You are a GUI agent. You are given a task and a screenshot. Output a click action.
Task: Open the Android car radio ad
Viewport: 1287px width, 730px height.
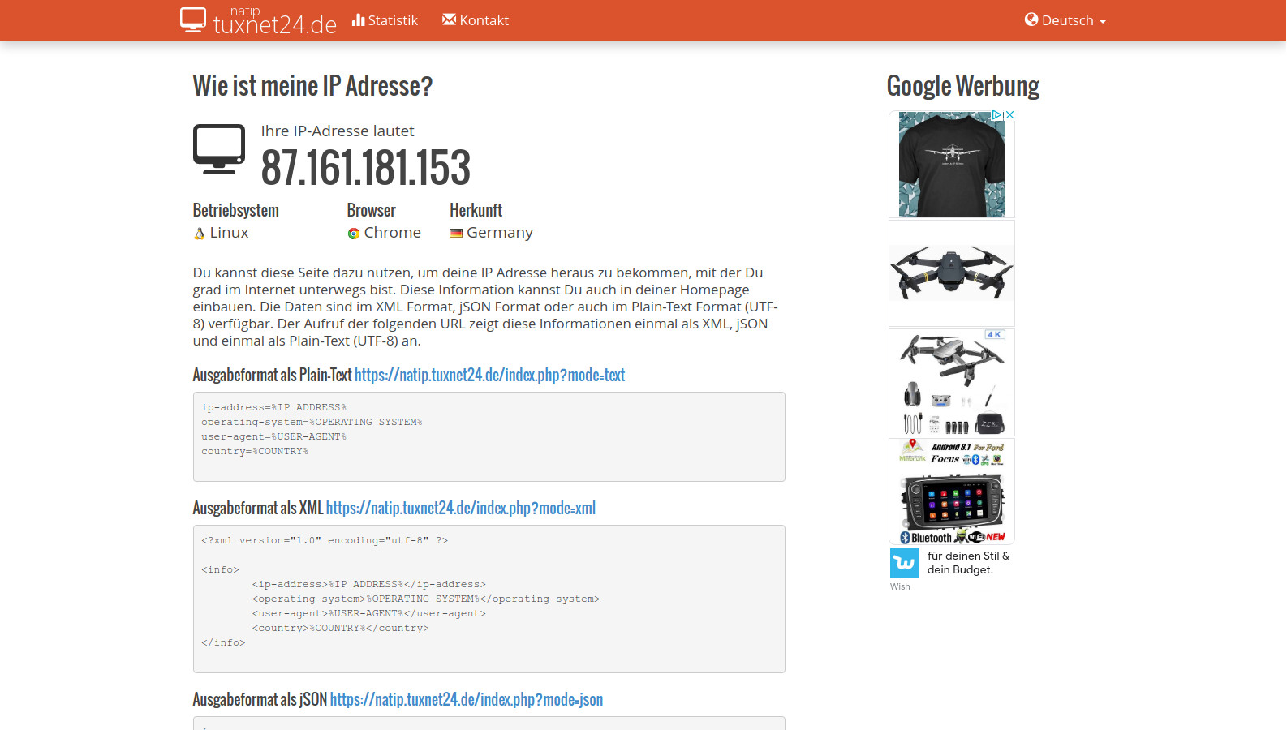click(x=951, y=492)
